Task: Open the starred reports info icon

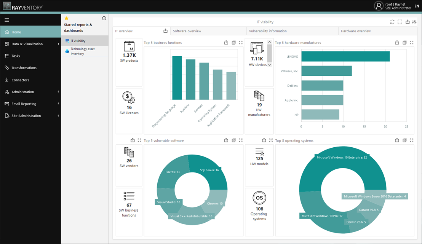Action: pyautogui.click(x=104, y=18)
